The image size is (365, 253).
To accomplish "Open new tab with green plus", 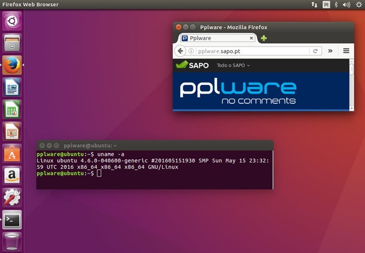I will click(264, 38).
